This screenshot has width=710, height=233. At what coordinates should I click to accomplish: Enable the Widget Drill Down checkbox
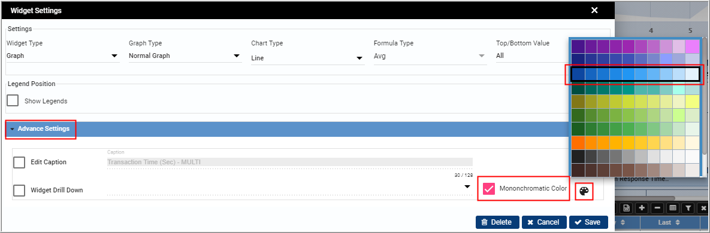point(19,191)
